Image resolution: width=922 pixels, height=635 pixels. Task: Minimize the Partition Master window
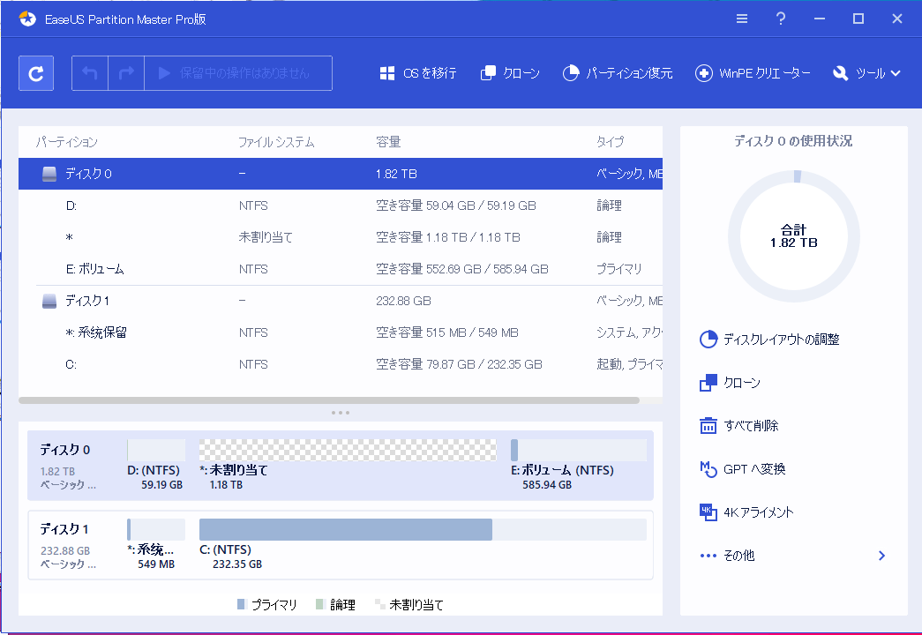point(820,19)
